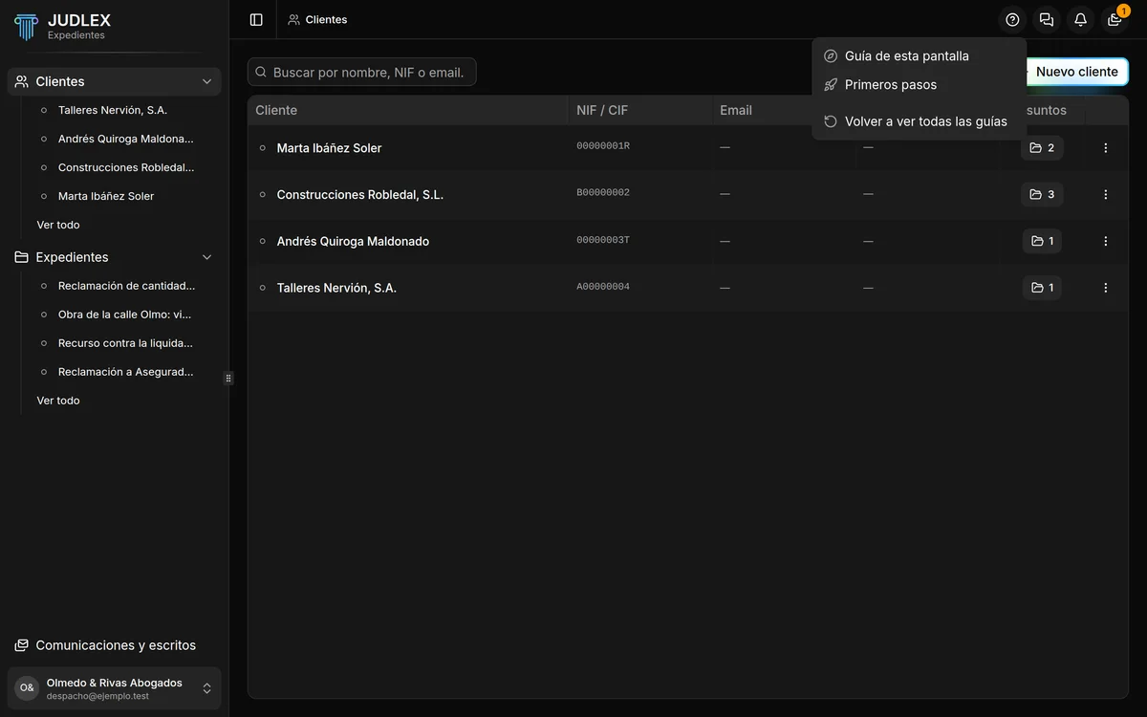Click the sidebar resize grip handle

228,379
